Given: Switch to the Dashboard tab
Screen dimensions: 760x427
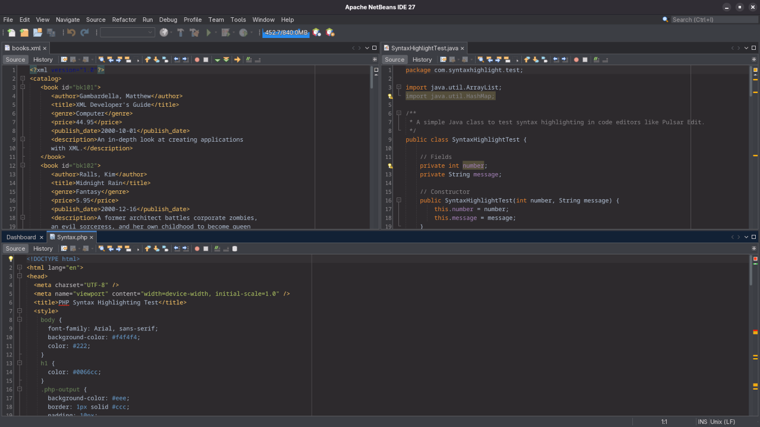Looking at the screenshot, I should (21, 237).
